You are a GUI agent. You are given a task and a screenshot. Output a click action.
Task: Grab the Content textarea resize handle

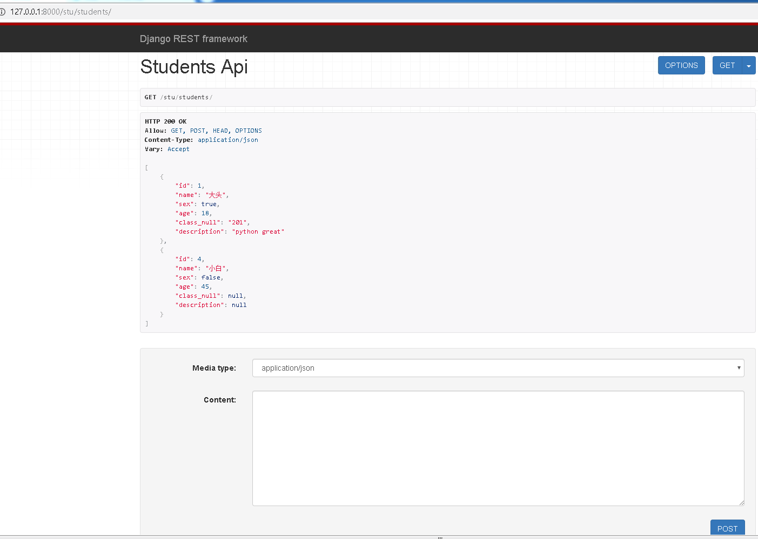click(x=741, y=503)
